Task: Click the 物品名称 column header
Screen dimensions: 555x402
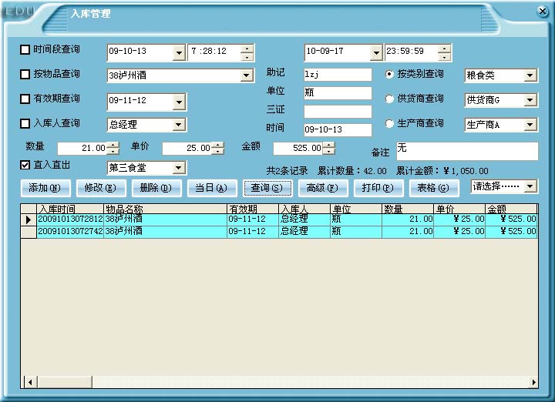Action: pos(165,209)
